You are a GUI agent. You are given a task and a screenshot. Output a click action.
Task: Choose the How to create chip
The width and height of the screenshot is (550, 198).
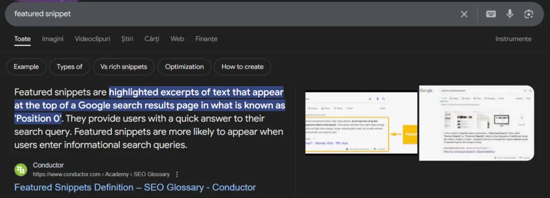pyautogui.click(x=242, y=67)
